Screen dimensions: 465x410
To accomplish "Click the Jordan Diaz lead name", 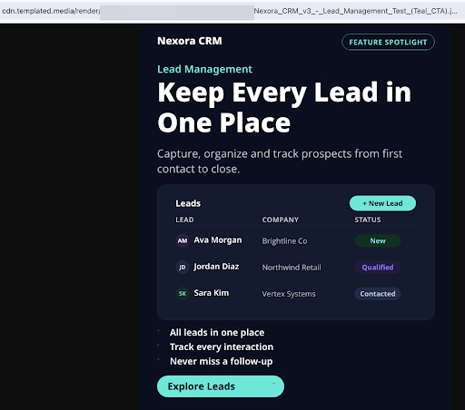I will (216, 267).
